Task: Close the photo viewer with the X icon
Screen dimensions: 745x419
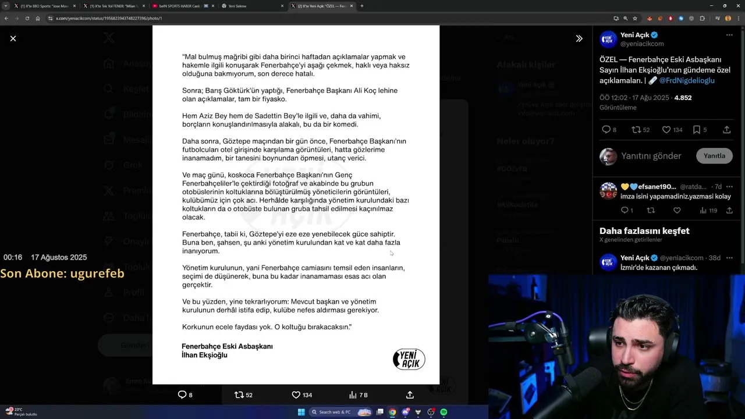Action: [13, 38]
